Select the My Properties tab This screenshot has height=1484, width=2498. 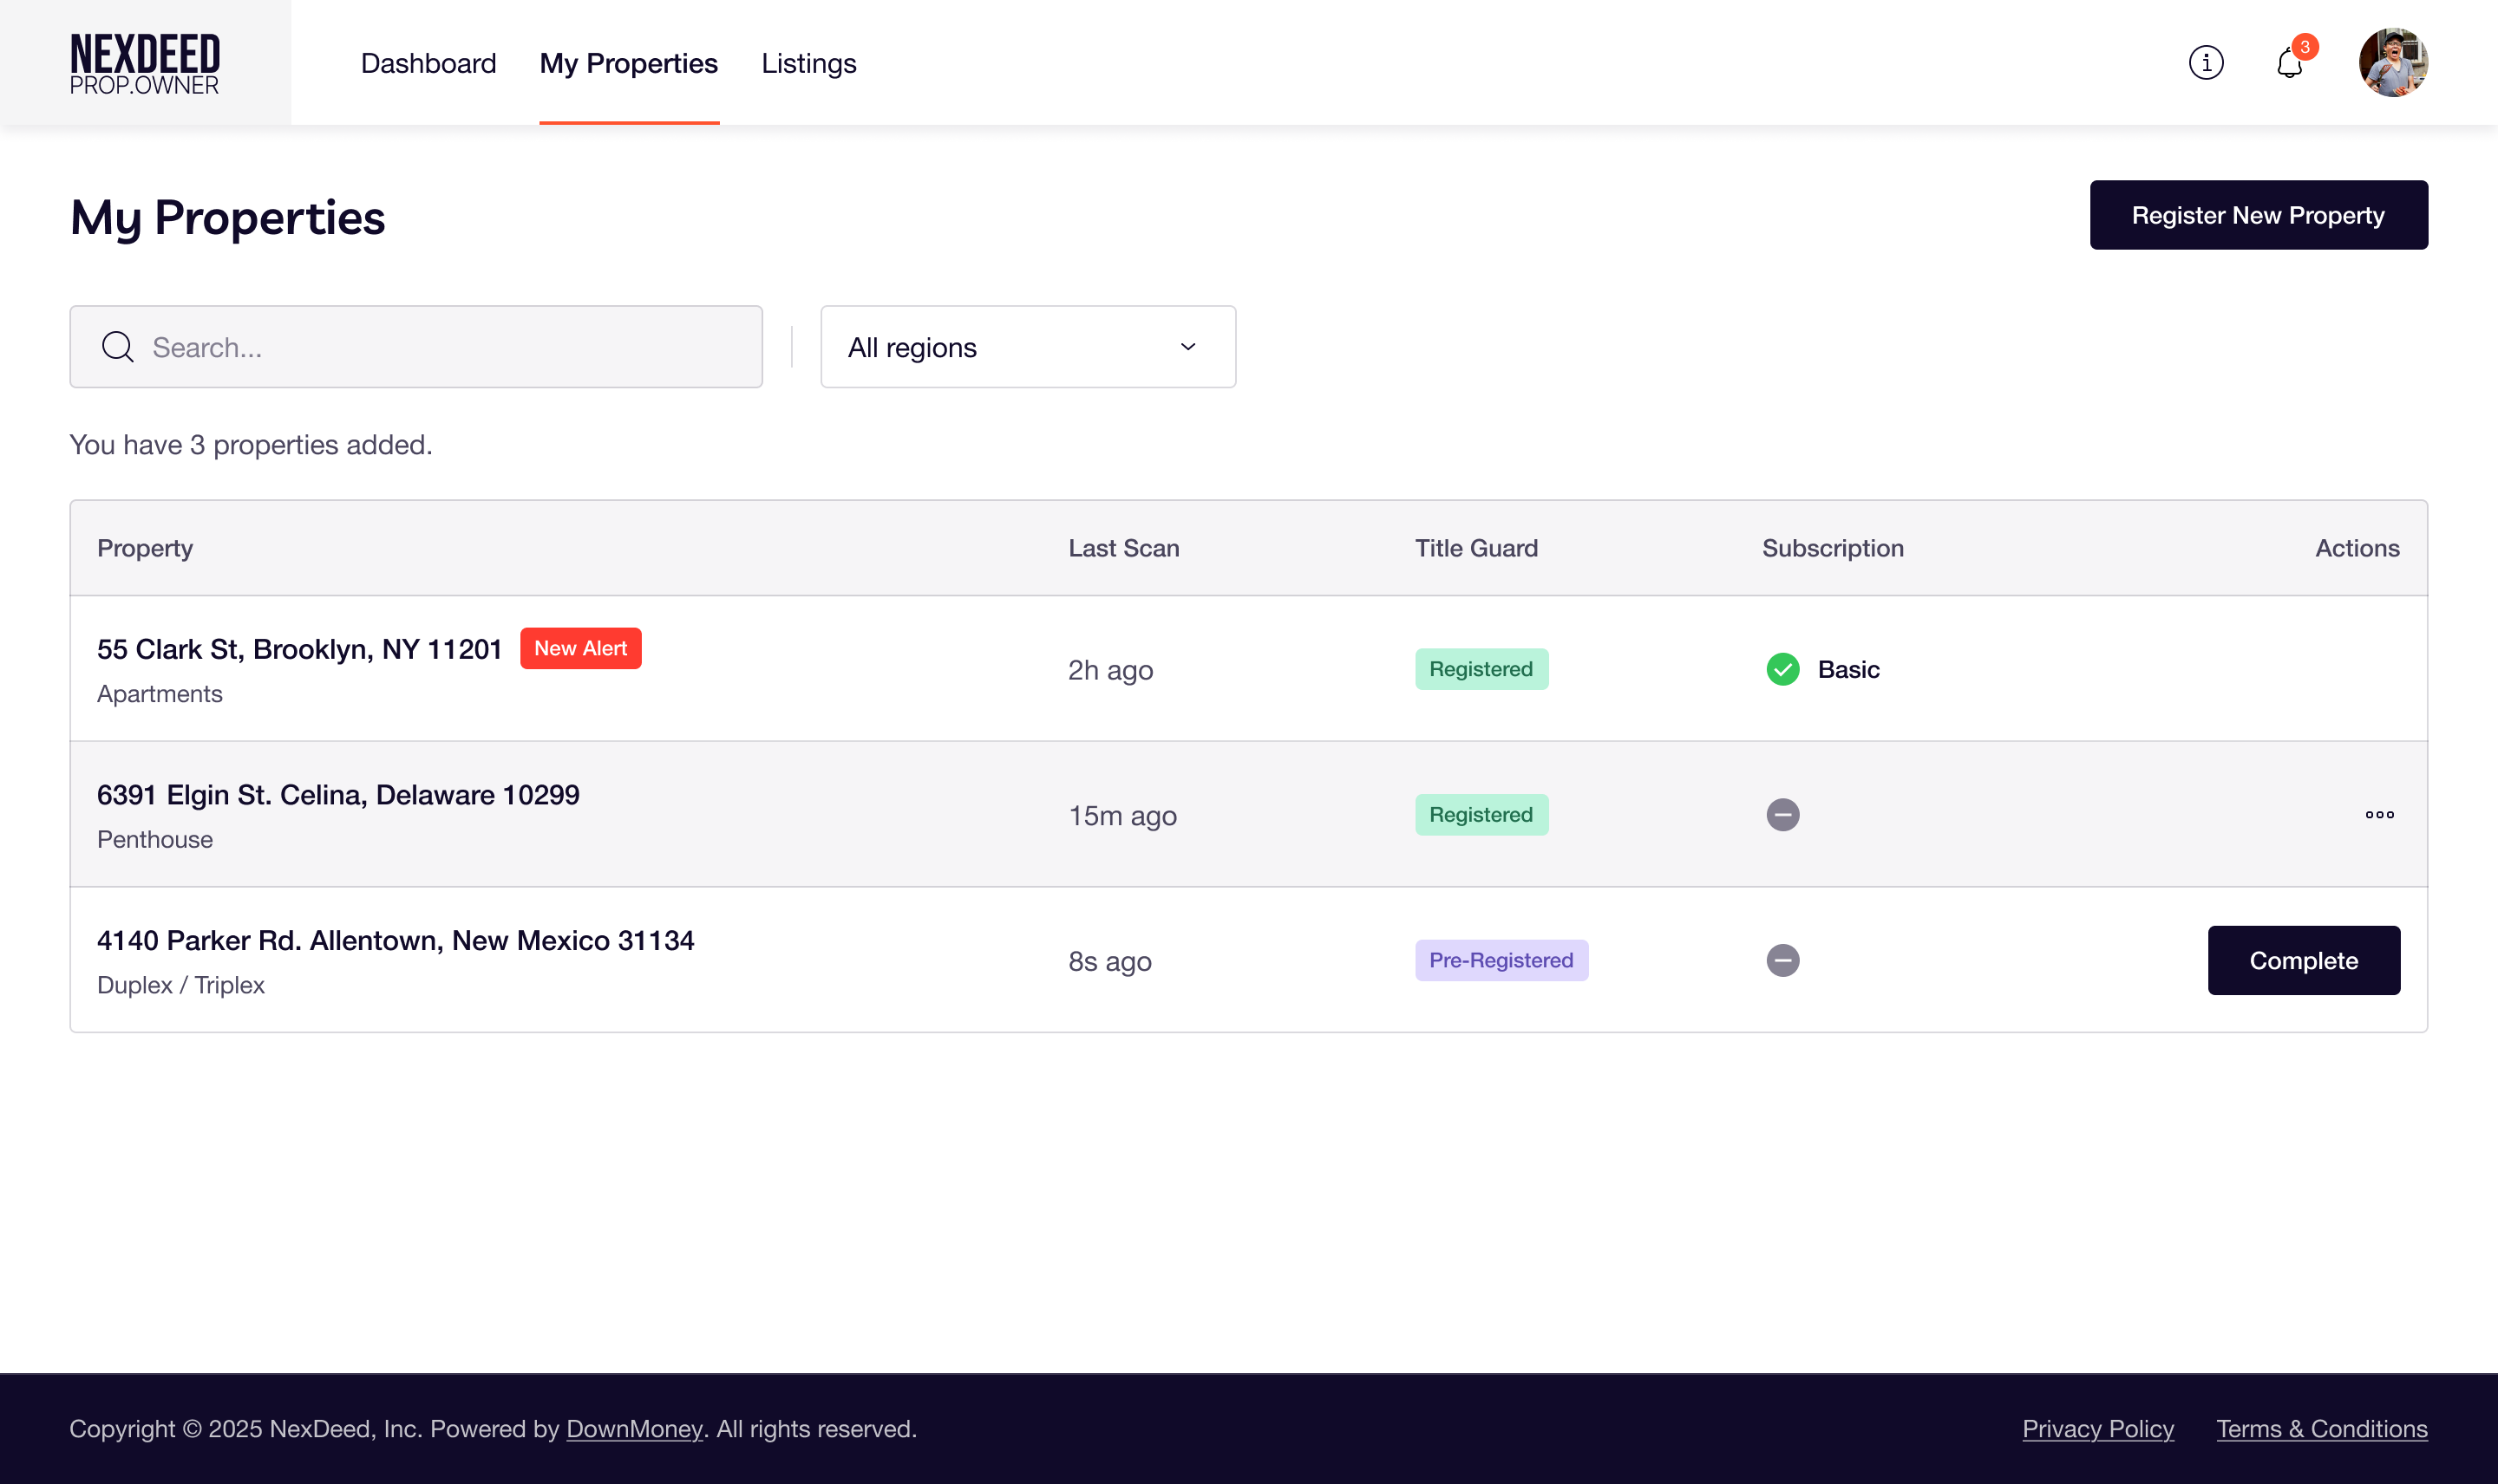(628, 63)
